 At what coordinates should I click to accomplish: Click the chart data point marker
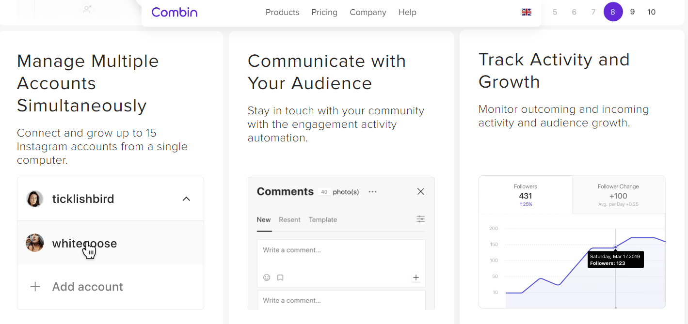pos(616,247)
